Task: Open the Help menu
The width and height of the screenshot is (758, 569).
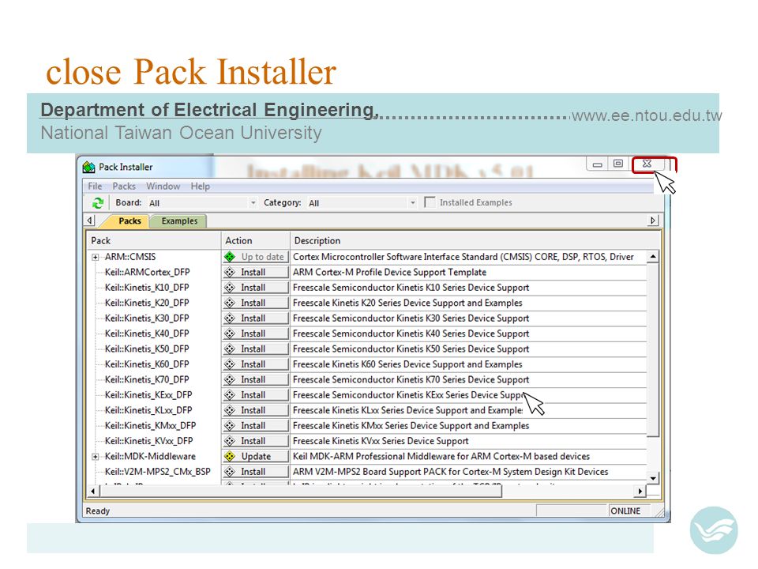Action: (200, 187)
